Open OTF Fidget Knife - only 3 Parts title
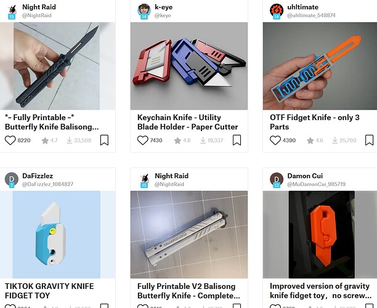 point(315,122)
